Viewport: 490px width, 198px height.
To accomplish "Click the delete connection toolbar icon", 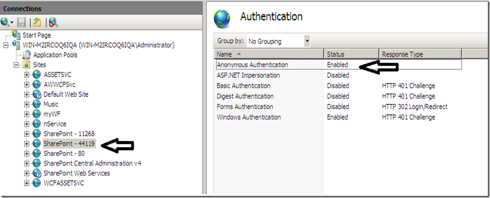I will coord(53,22).
